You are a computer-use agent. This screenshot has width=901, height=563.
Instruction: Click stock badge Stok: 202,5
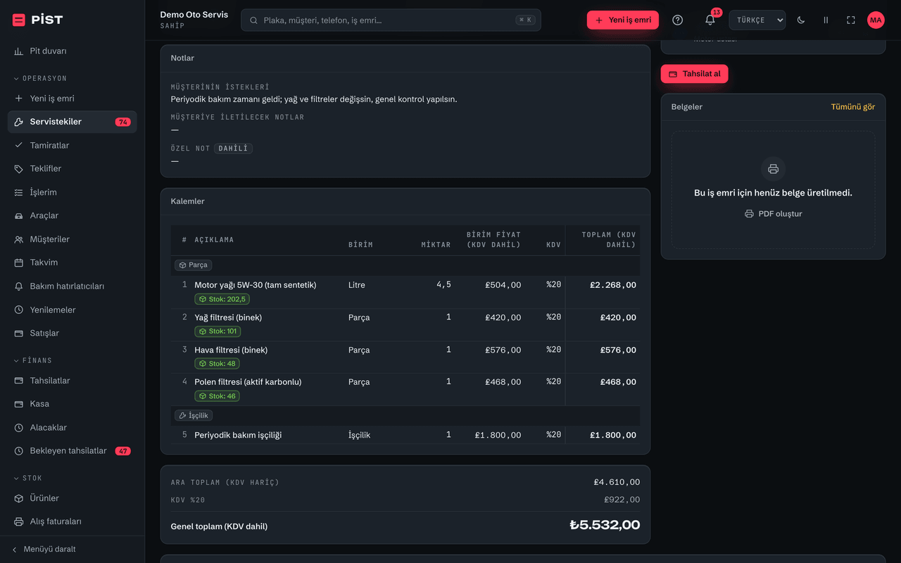(222, 299)
